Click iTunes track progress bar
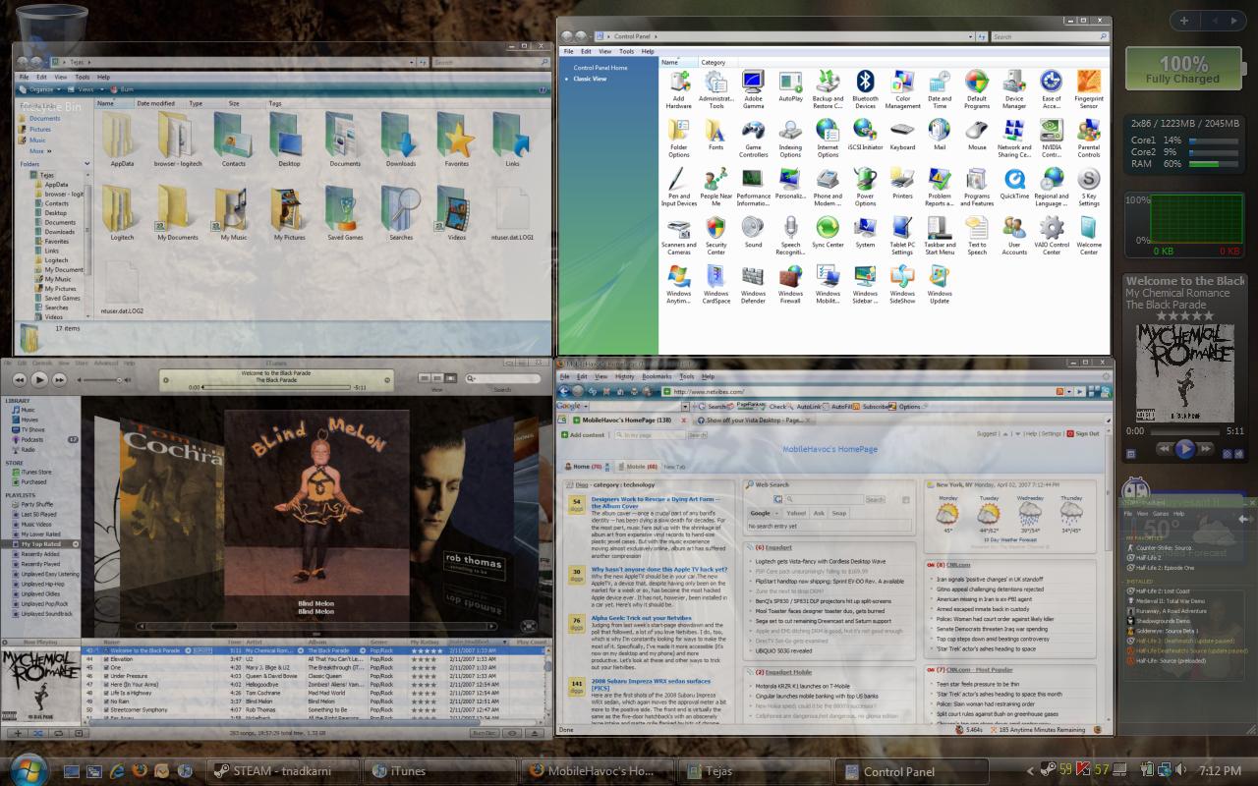 tap(277, 387)
